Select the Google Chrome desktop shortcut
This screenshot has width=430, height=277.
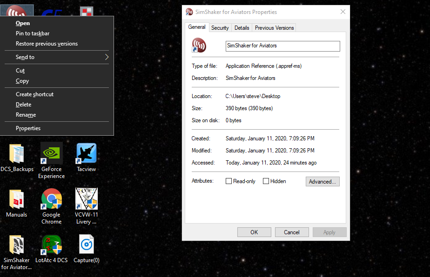pos(52,199)
